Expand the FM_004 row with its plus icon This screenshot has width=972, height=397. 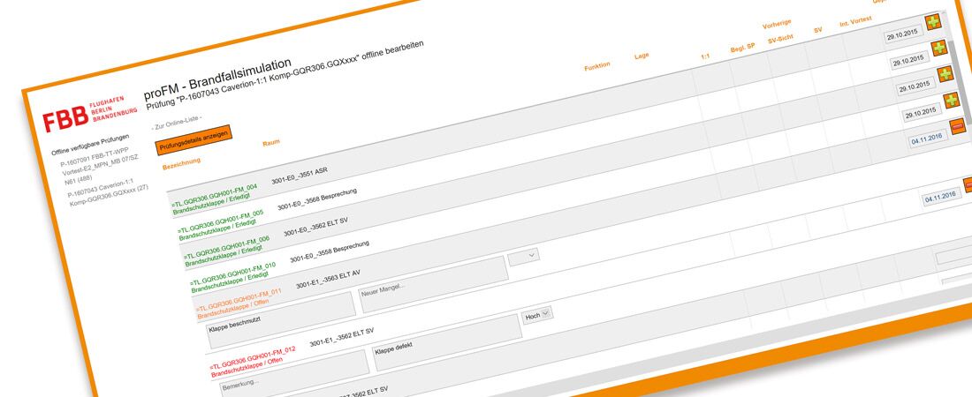tap(932, 22)
